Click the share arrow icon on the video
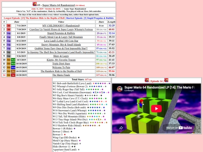This screenshot has height=152, width=203. (121, 128)
